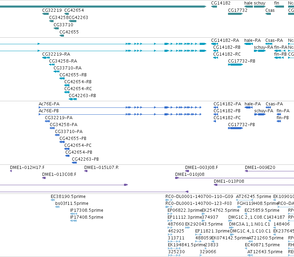Click protein fln-PB

(283, 118)
